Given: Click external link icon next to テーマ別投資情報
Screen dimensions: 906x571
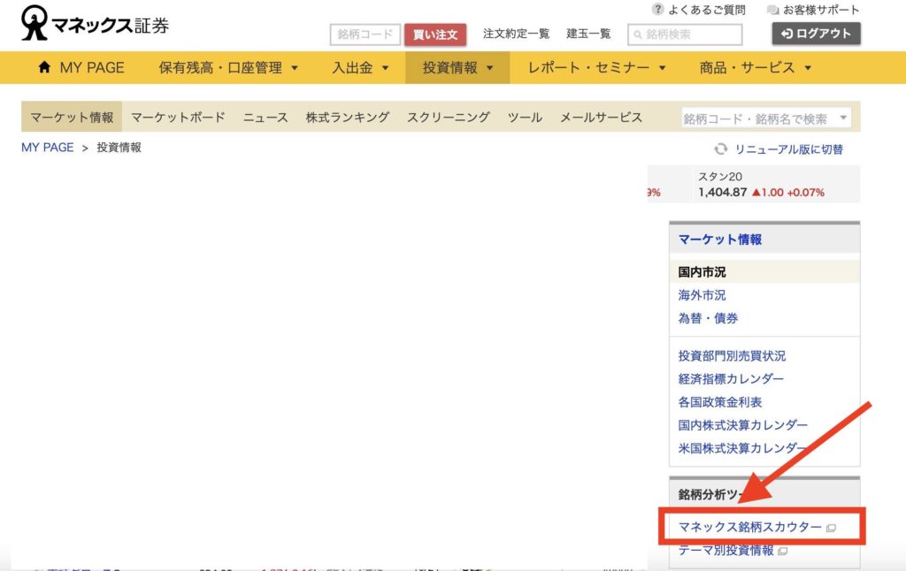Looking at the screenshot, I should tap(782, 551).
